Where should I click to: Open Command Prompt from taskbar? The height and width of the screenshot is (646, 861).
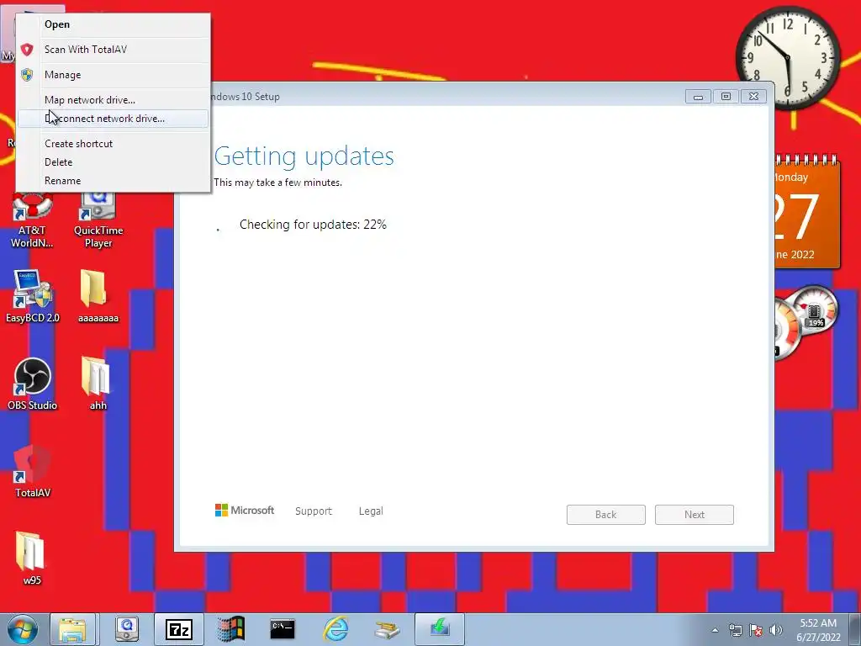pos(283,629)
